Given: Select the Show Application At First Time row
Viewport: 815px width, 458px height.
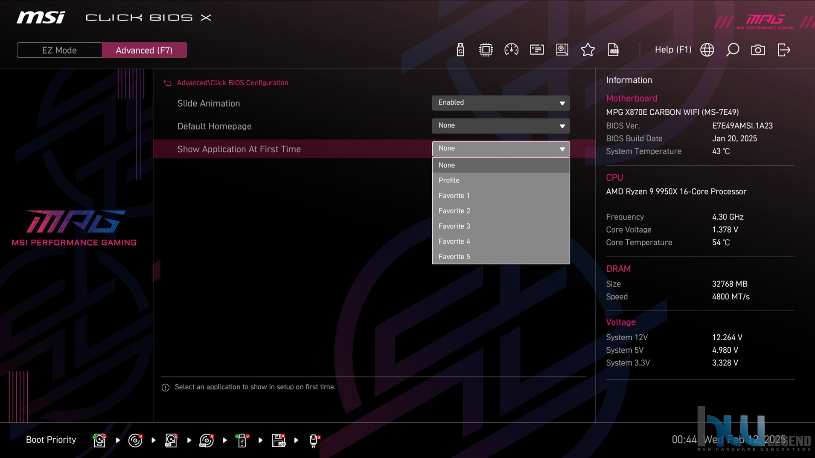Looking at the screenshot, I should click(x=374, y=149).
